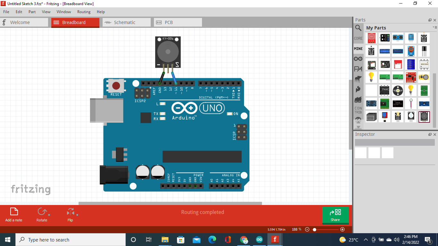Open the Part menu
Image resolution: width=438 pixels, height=246 pixels.
point(32,12)
